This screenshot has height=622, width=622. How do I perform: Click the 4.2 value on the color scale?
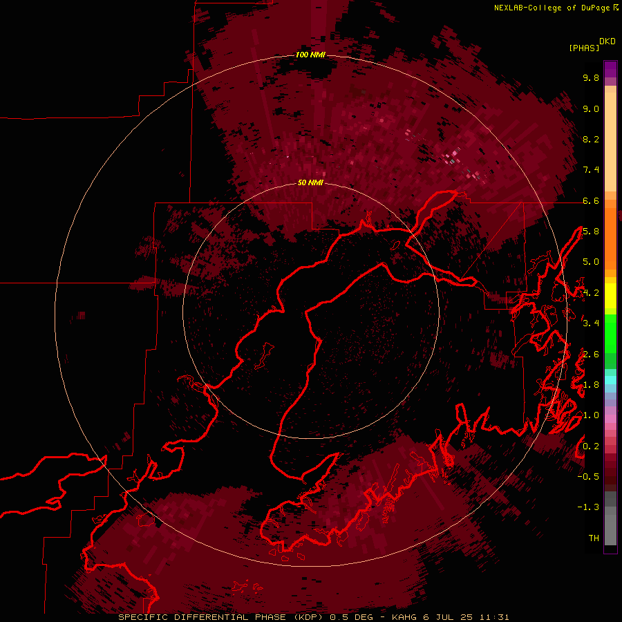[x=591, y=293]
